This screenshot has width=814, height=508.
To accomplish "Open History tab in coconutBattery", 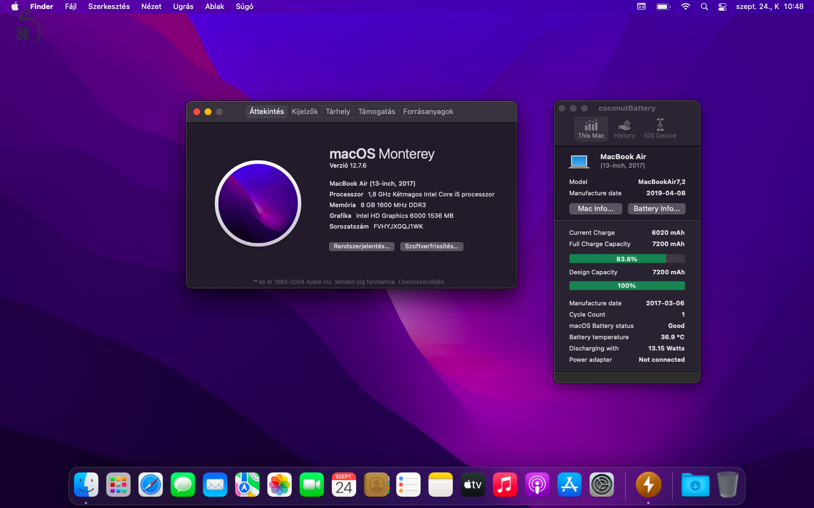I will [x=624, y=129].
